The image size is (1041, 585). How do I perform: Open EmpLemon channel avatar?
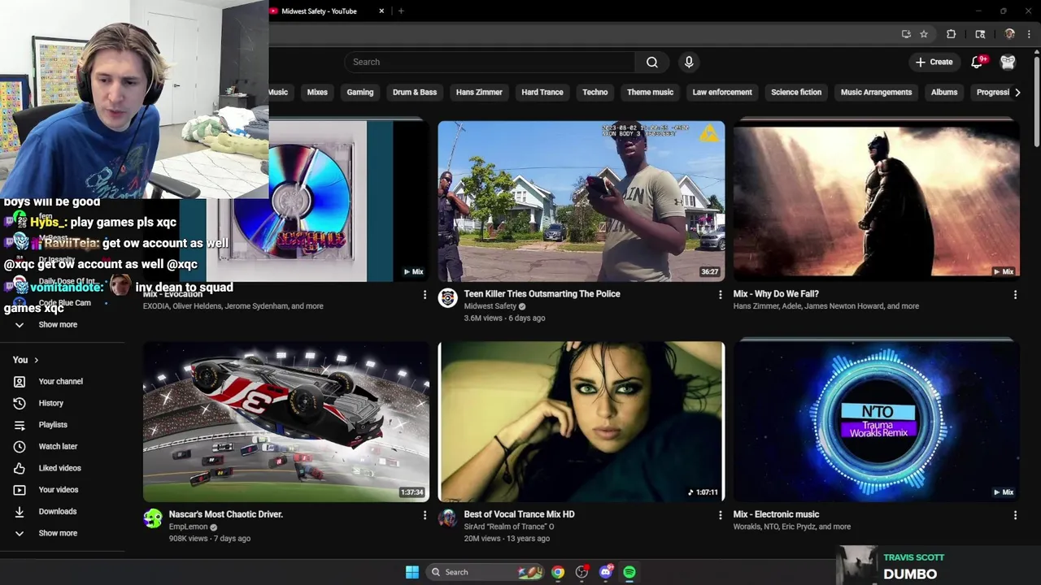tap(153, 518)
